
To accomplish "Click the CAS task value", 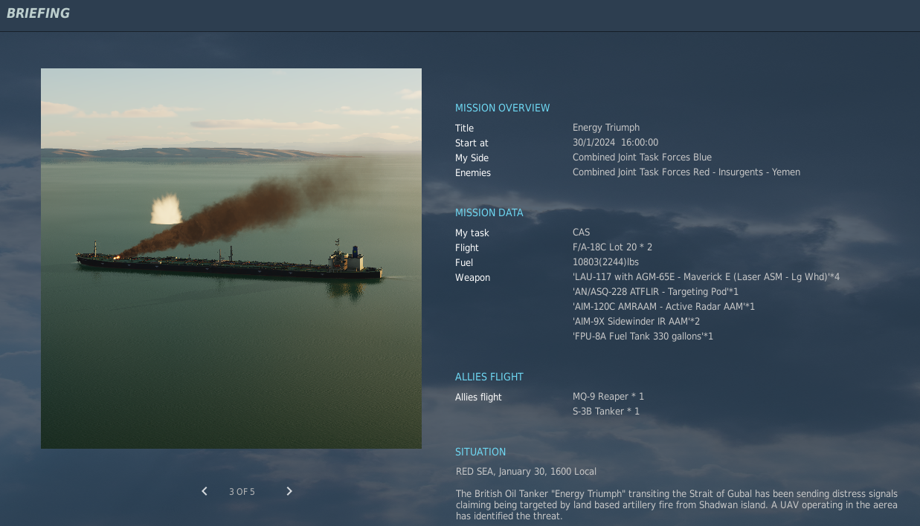I will point(581,233).
